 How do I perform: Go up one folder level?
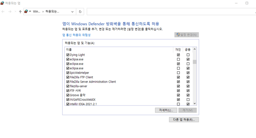point(20,12)
